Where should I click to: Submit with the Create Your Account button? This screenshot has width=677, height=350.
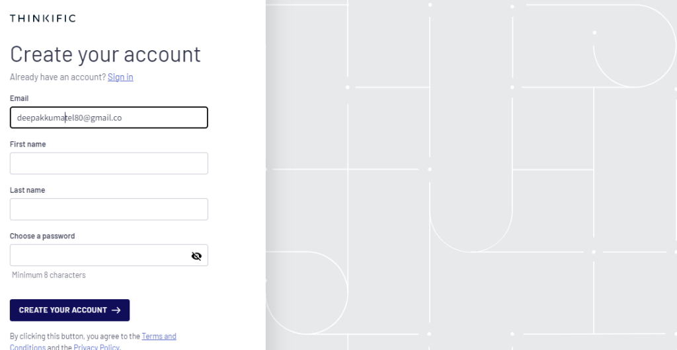coord(69,310)
